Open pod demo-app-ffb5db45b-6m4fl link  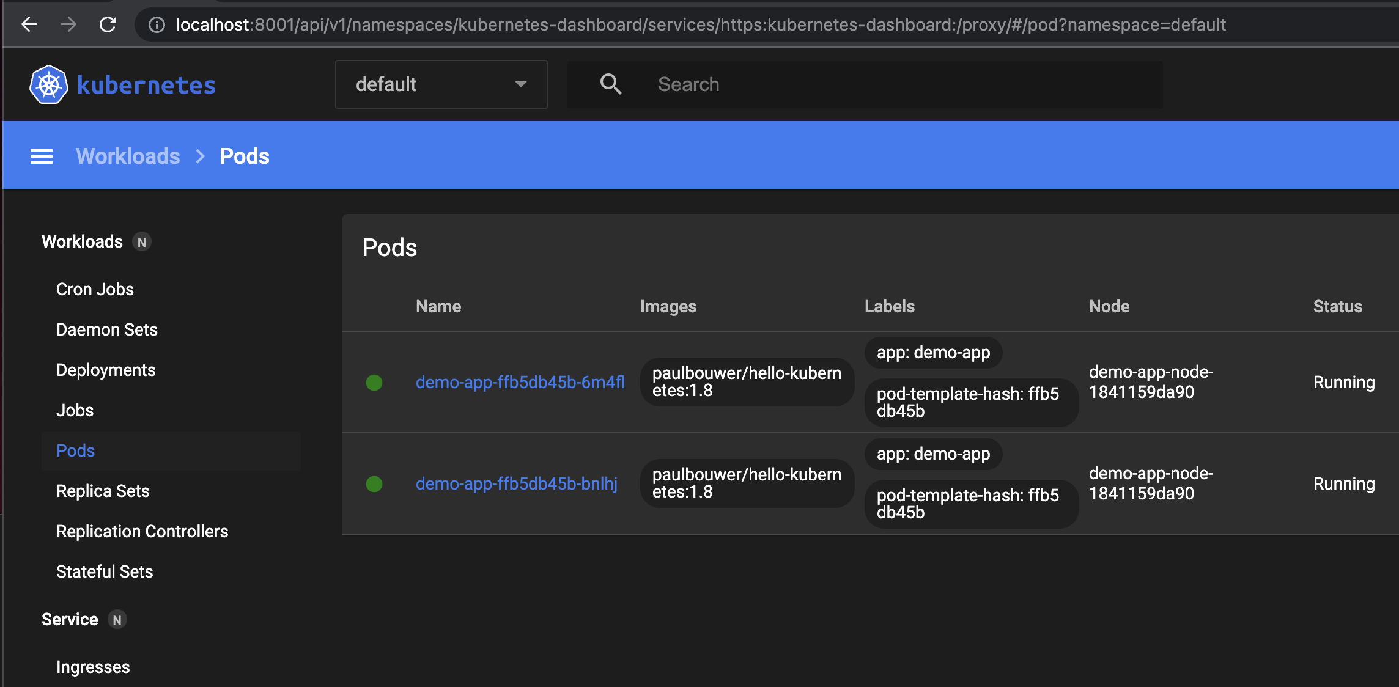[520, 383]
